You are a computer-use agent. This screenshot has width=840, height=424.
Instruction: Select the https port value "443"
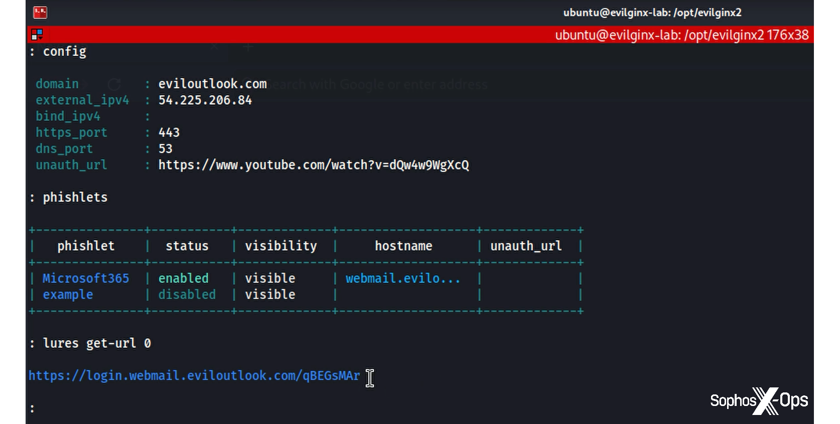(x=169, y=132)
